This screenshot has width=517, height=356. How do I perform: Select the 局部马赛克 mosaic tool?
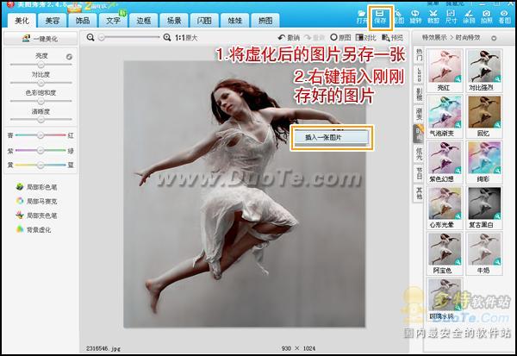pos(36,201)
